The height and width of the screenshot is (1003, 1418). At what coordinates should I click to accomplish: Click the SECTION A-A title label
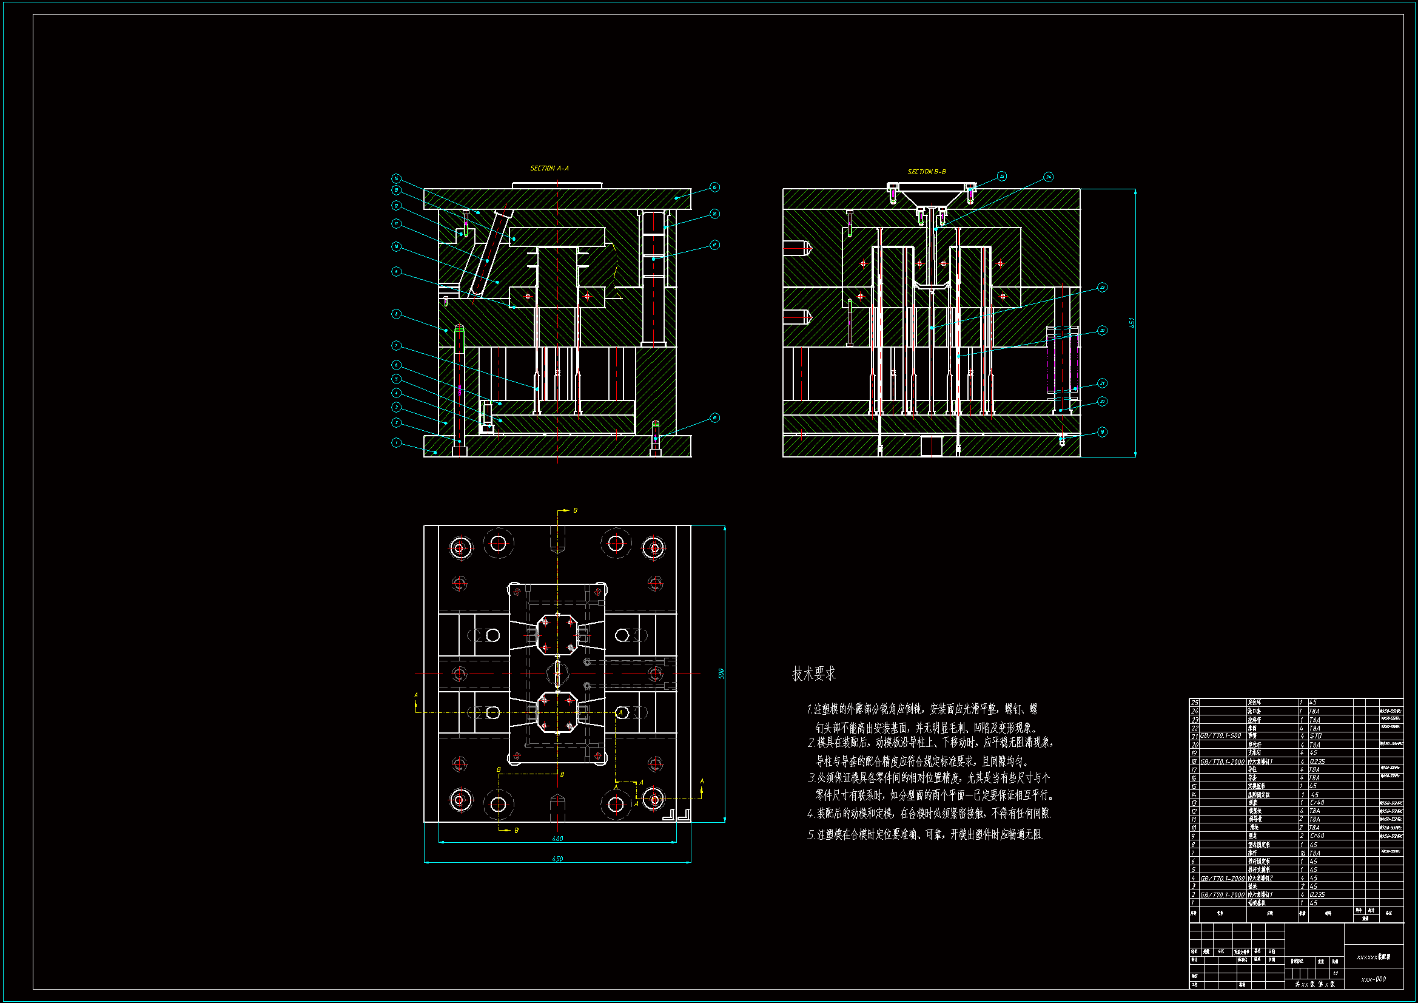pos(549,168)
